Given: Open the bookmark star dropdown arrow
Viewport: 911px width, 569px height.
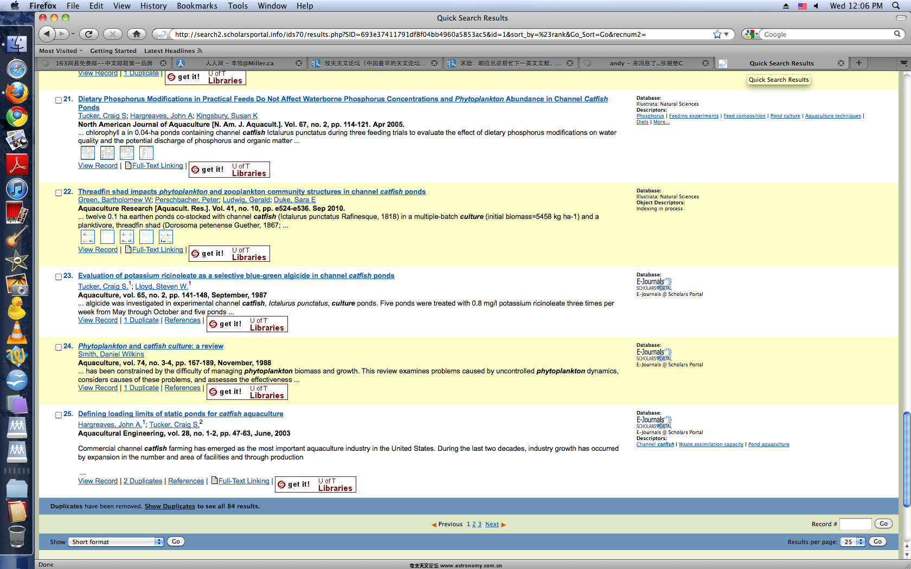Looking at the screenshot, I should click(727, 34).
